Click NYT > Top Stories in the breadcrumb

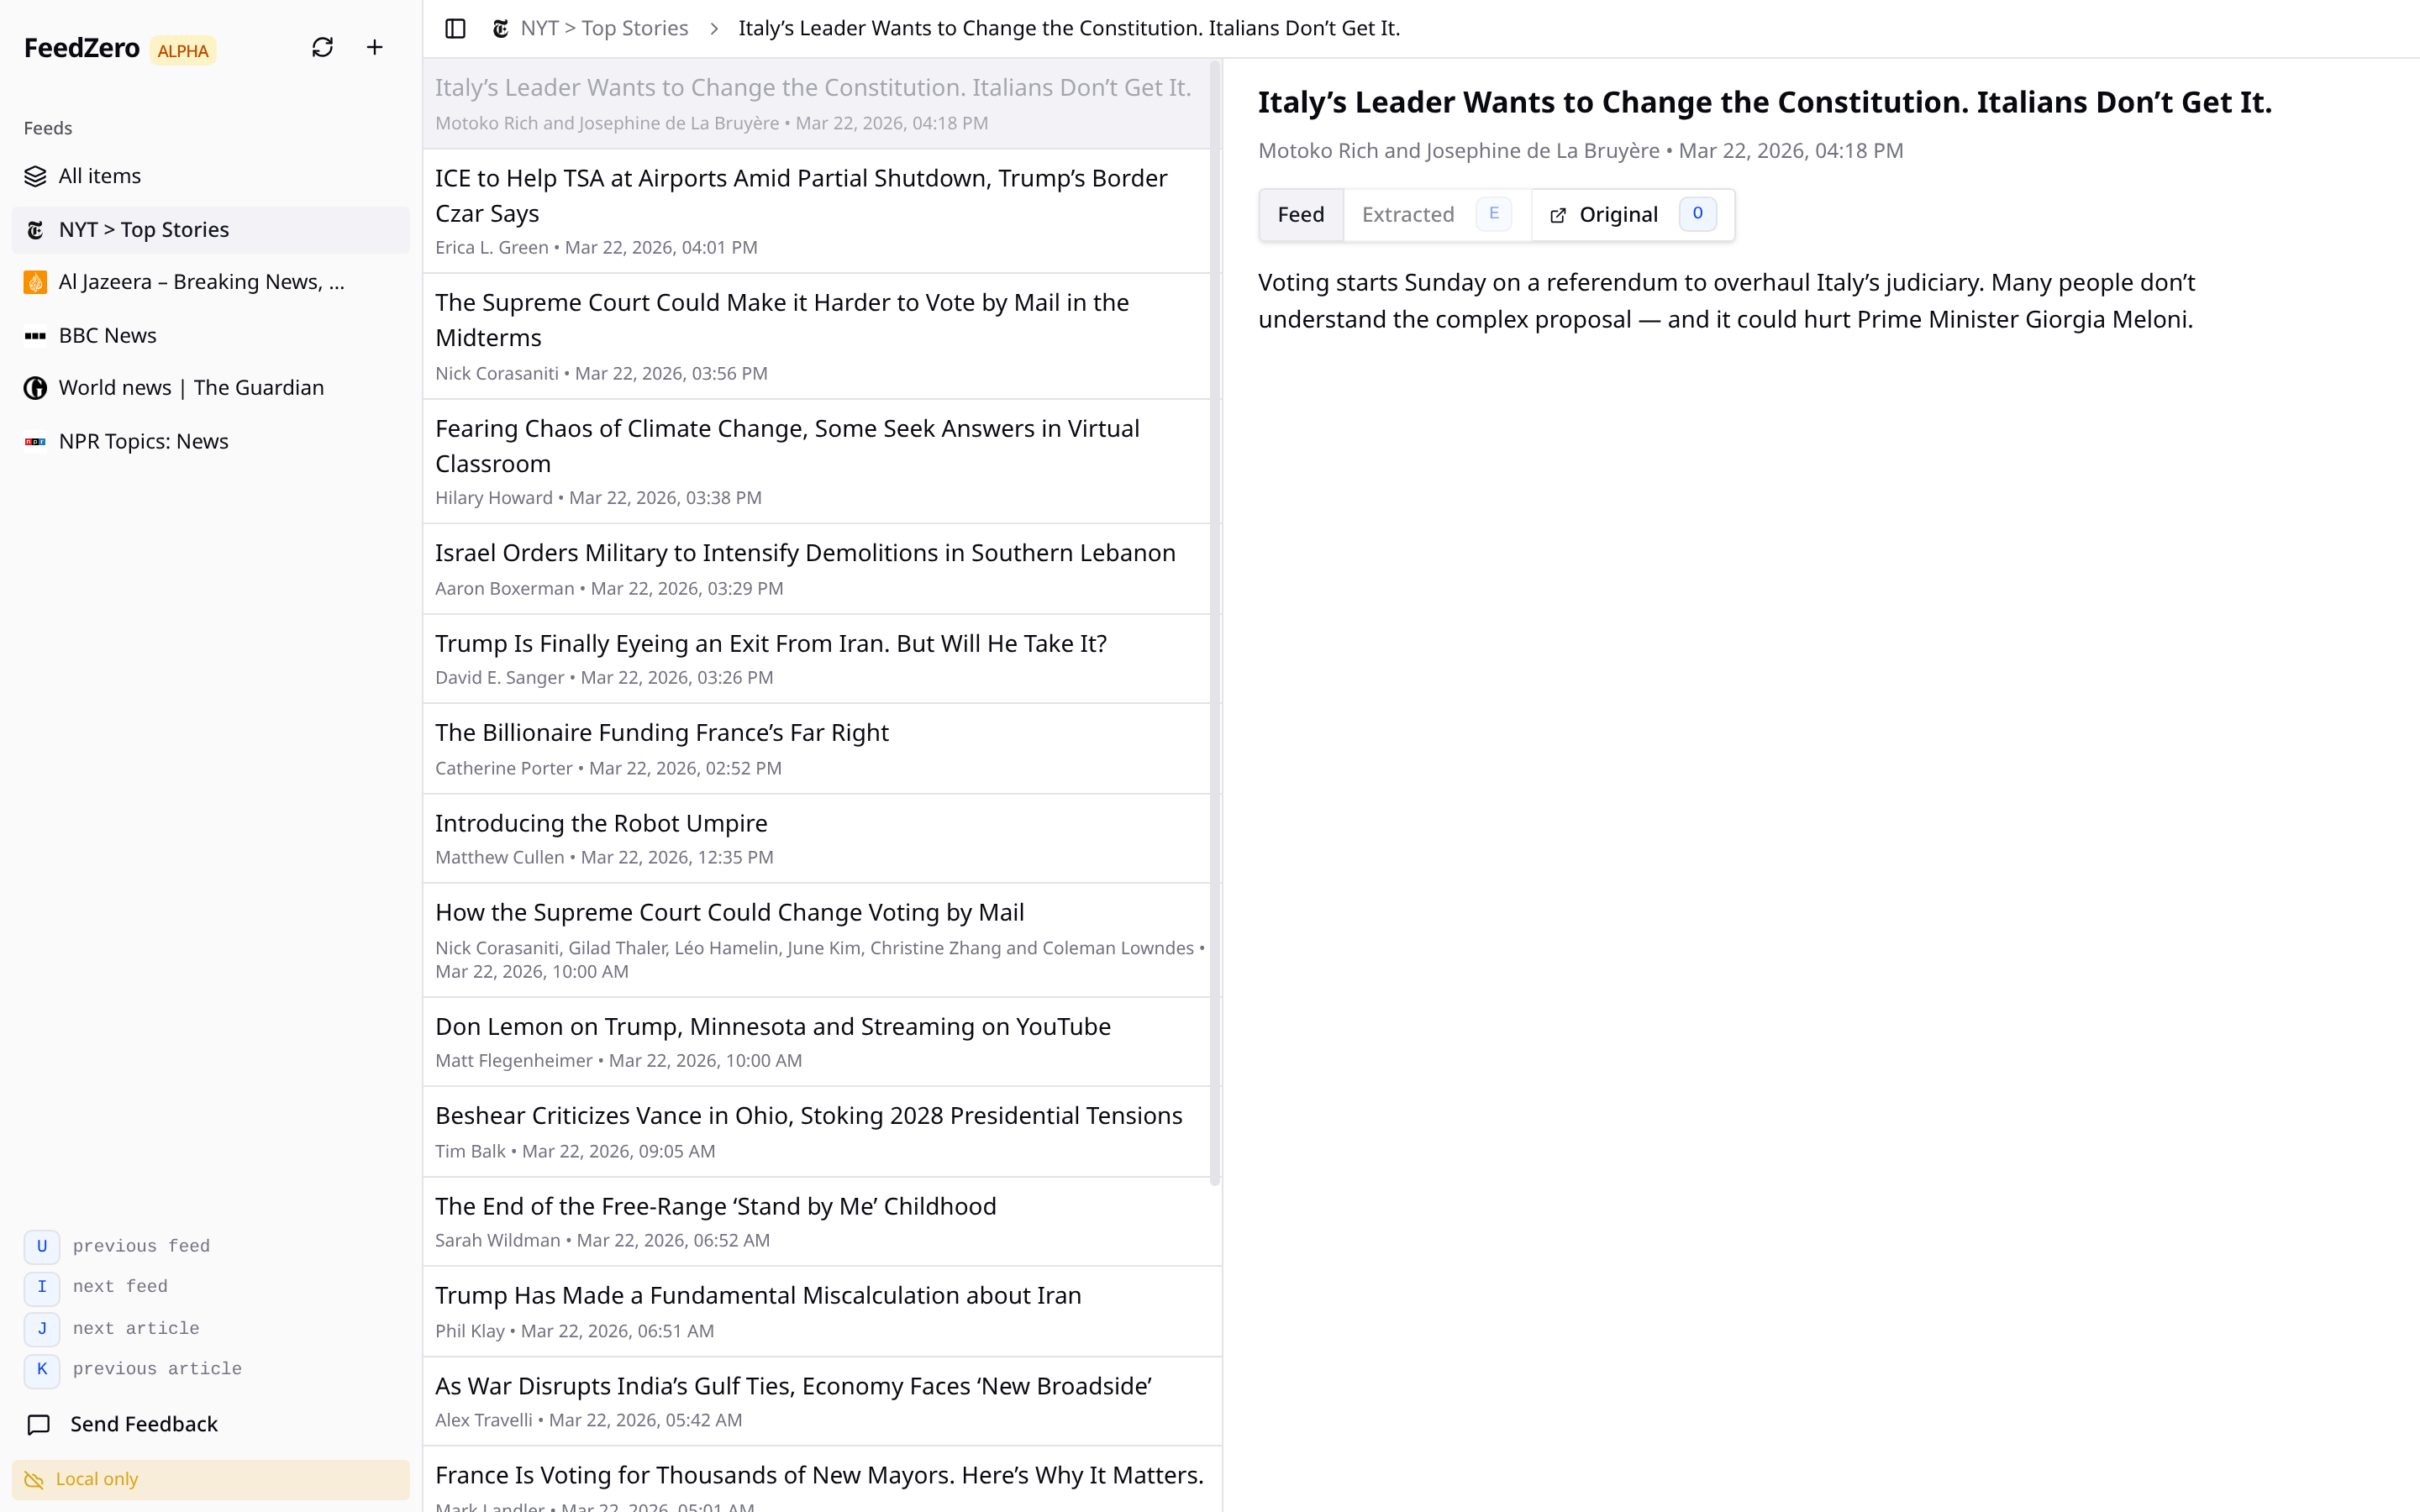604,28
